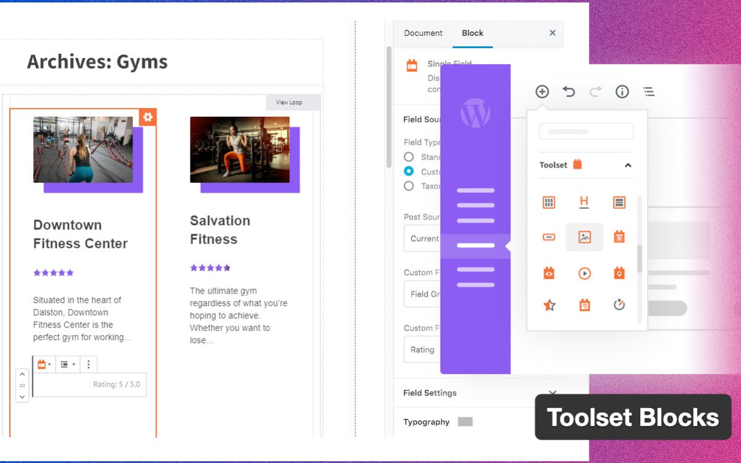Open the block type switcher dropdown in toolbar

click(44, 364)
